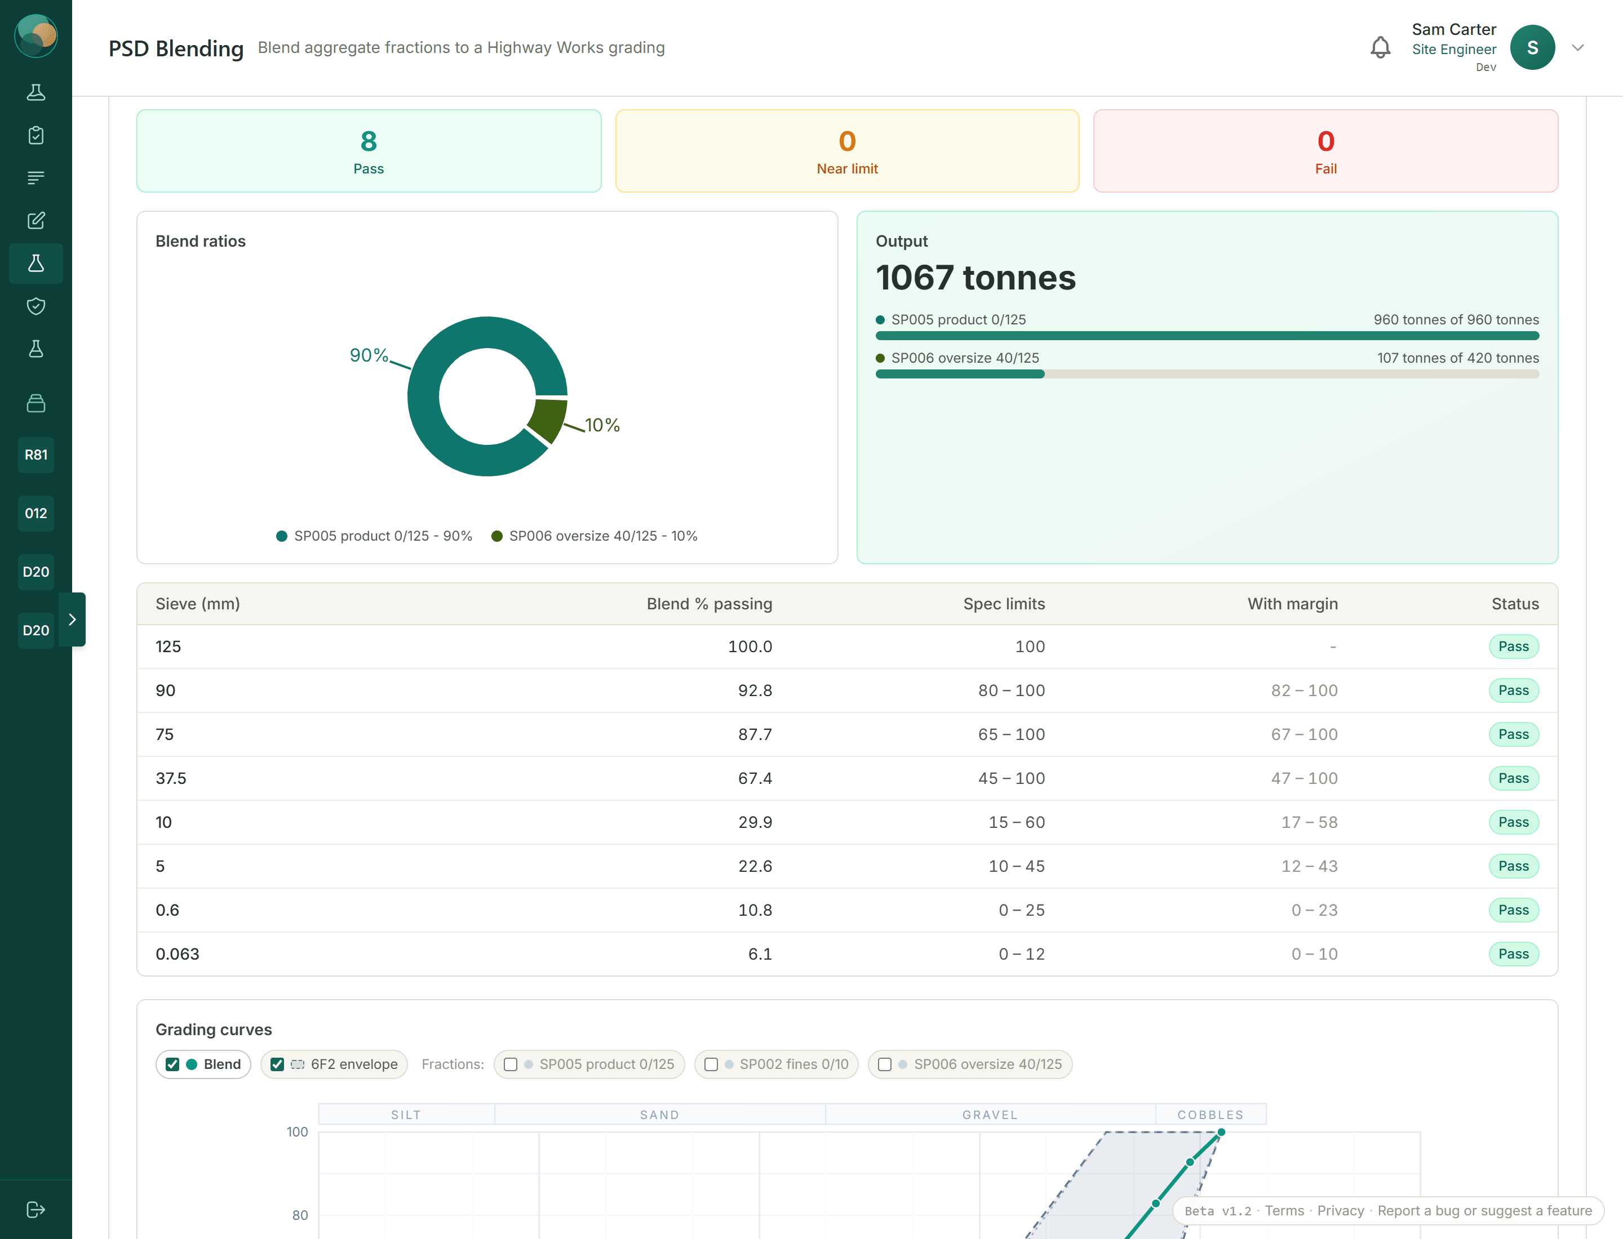Click the Privacy link
The image size is (1623, 1239).
pos(1340,1211)
